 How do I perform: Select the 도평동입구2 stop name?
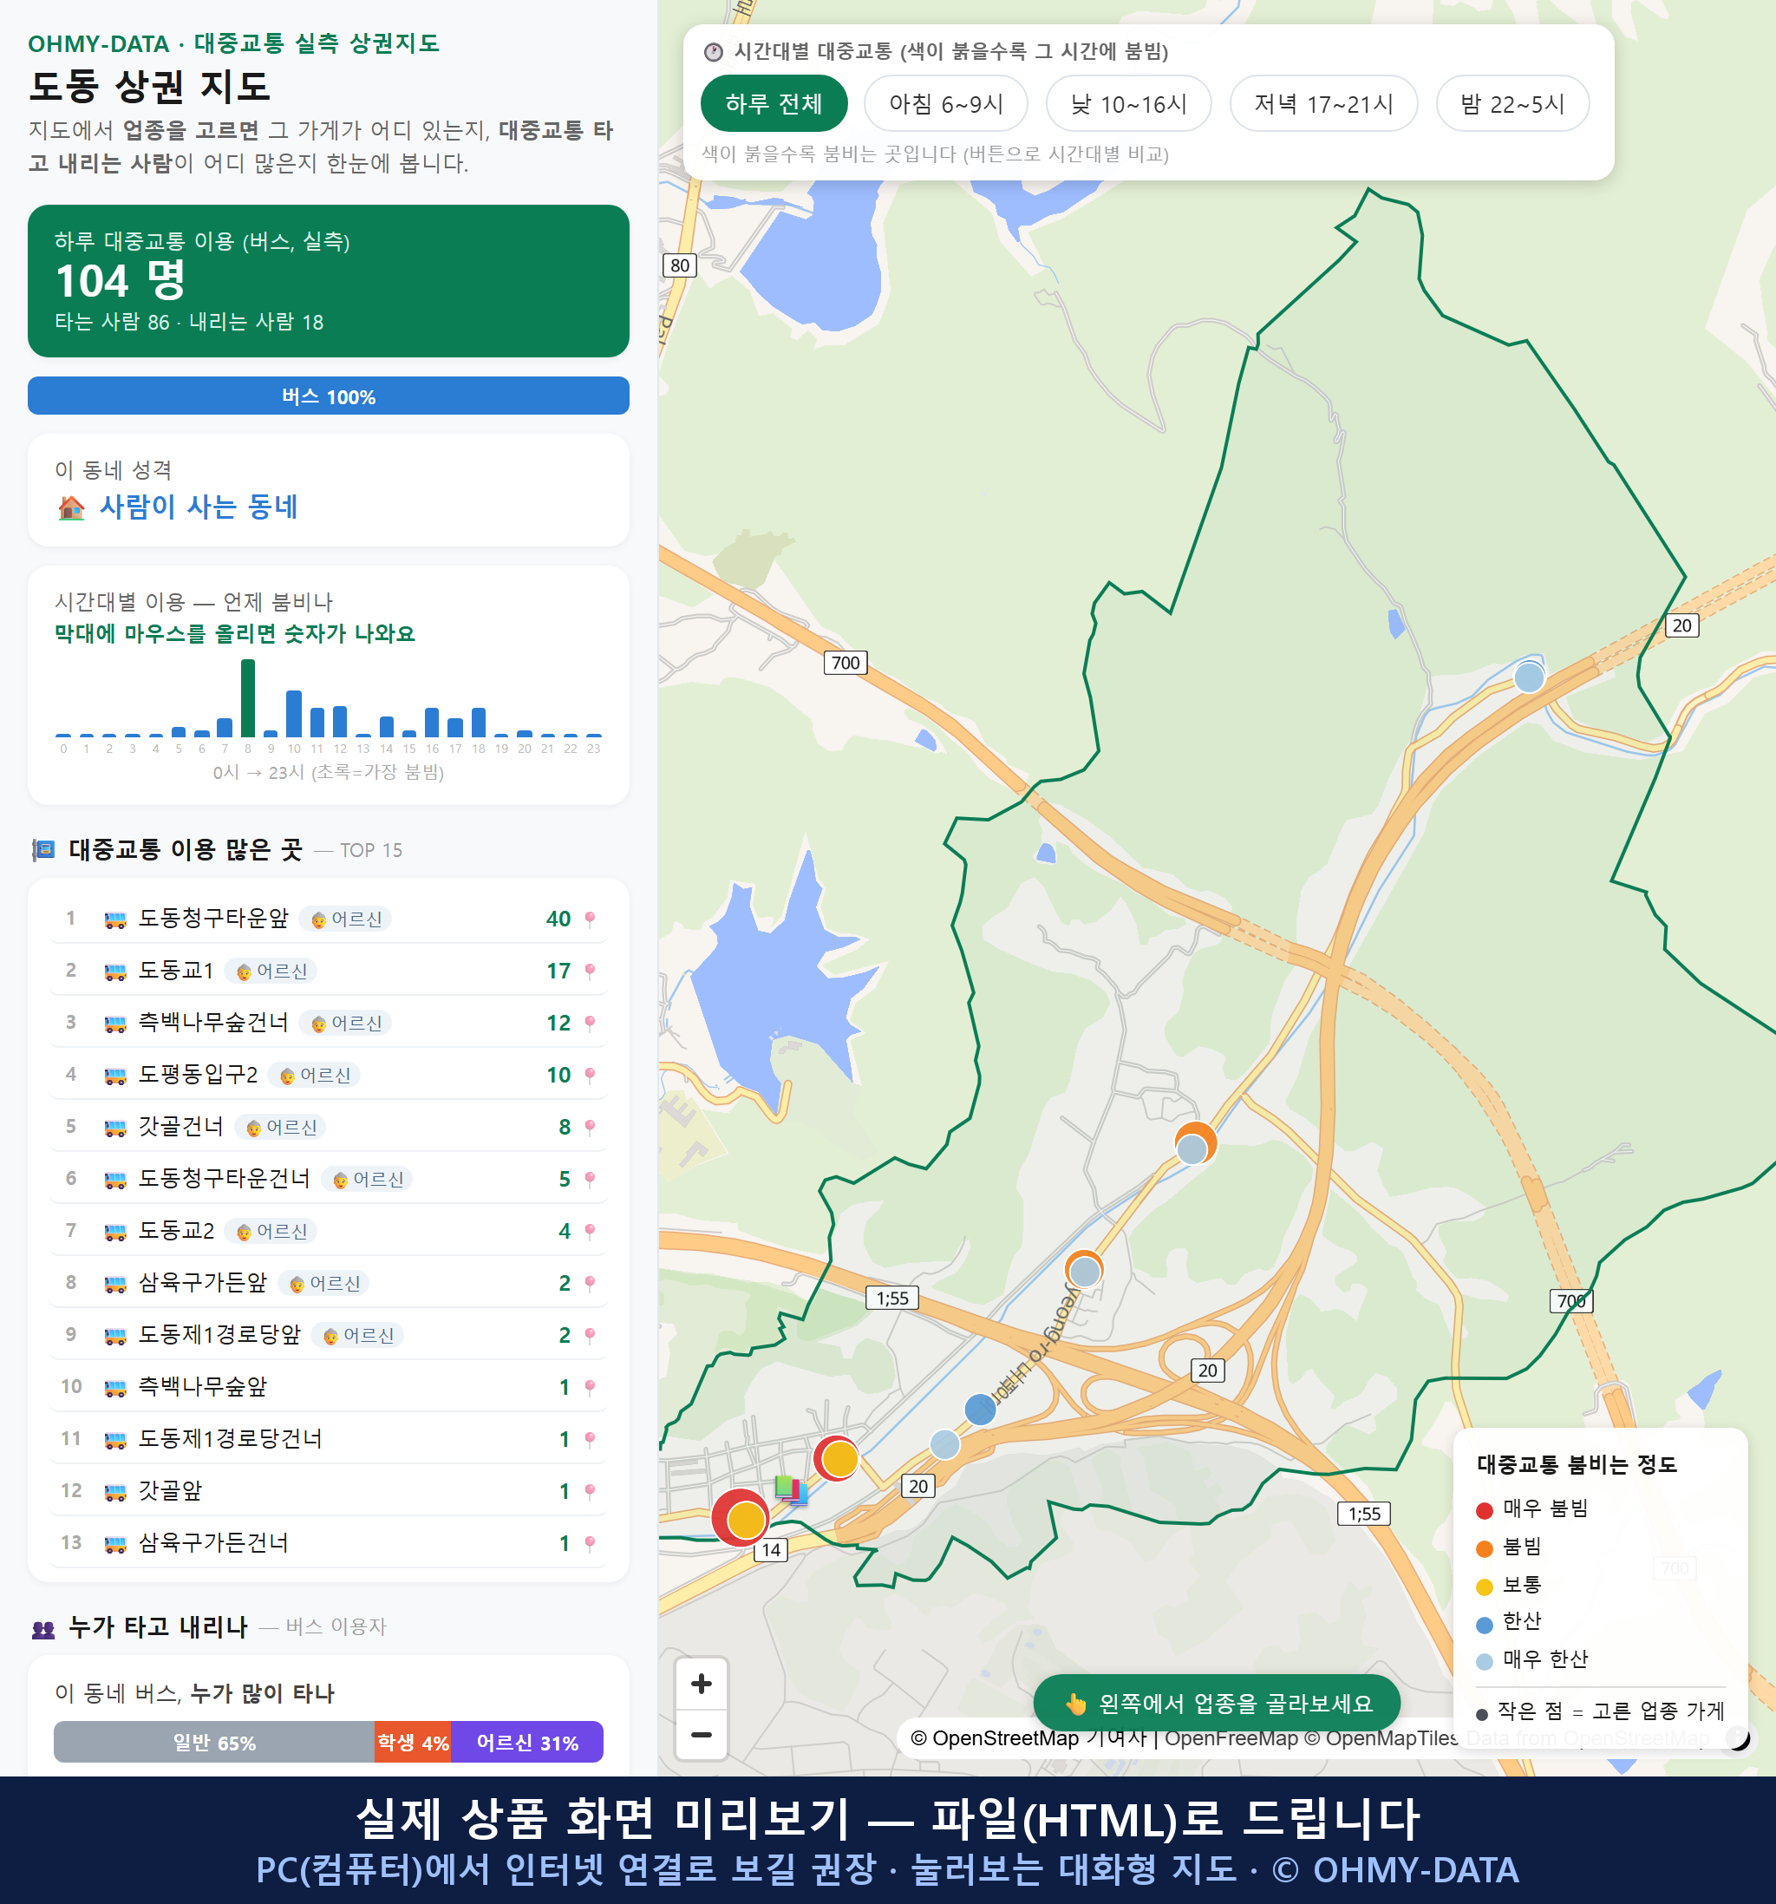coord(199,1074)
